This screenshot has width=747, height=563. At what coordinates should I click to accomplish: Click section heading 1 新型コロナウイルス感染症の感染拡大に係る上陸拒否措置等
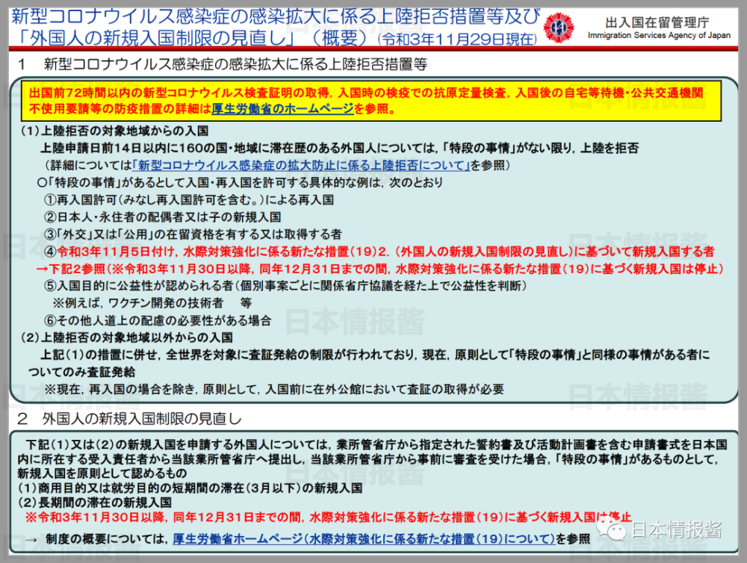tap(223, 64)
